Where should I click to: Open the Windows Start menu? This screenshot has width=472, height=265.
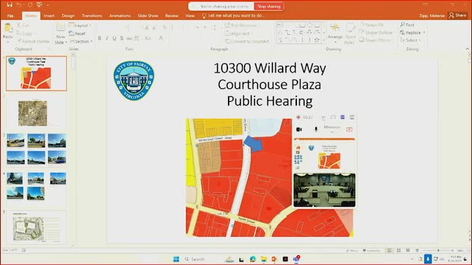(176, 259)
